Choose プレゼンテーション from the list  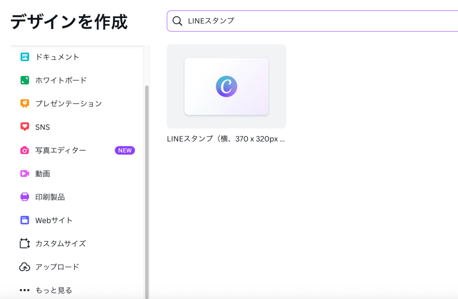click(68, 104)
